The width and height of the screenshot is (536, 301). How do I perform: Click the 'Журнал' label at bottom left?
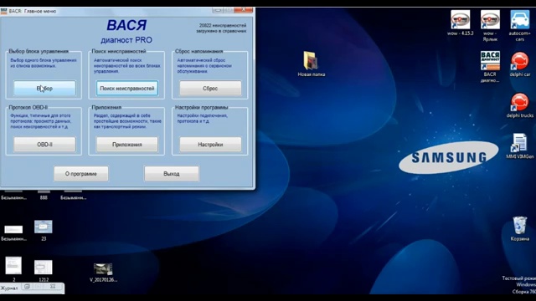click(9, 288)
